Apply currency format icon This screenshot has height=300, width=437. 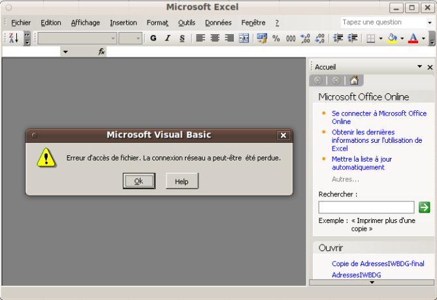tap(262, 38)
